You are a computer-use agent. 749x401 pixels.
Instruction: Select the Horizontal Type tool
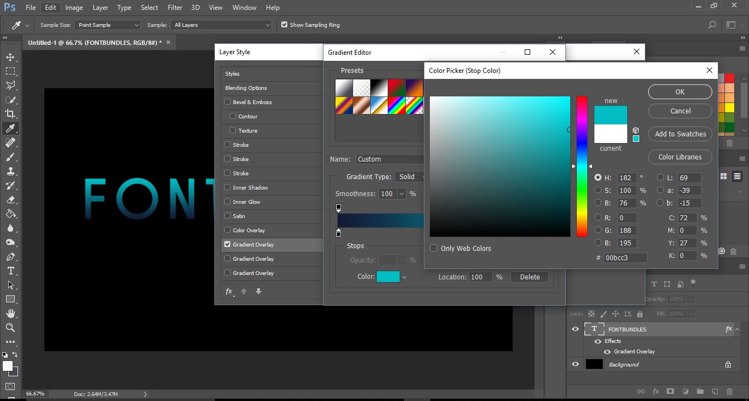point(10,271)
